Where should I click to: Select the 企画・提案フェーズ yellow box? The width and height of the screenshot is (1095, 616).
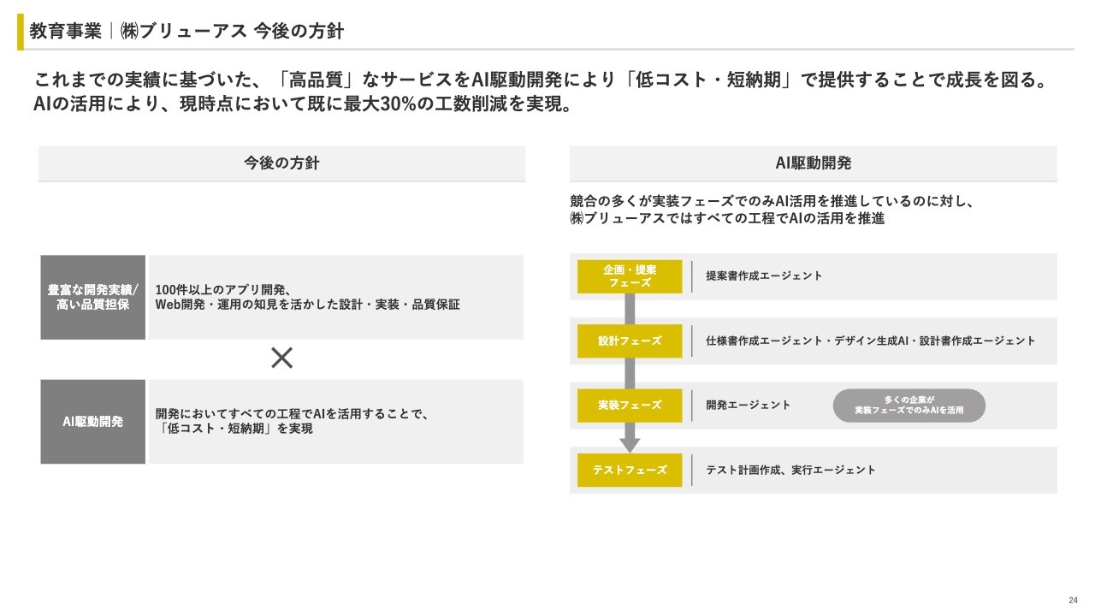pyautogui.click(x=630, y=276)
